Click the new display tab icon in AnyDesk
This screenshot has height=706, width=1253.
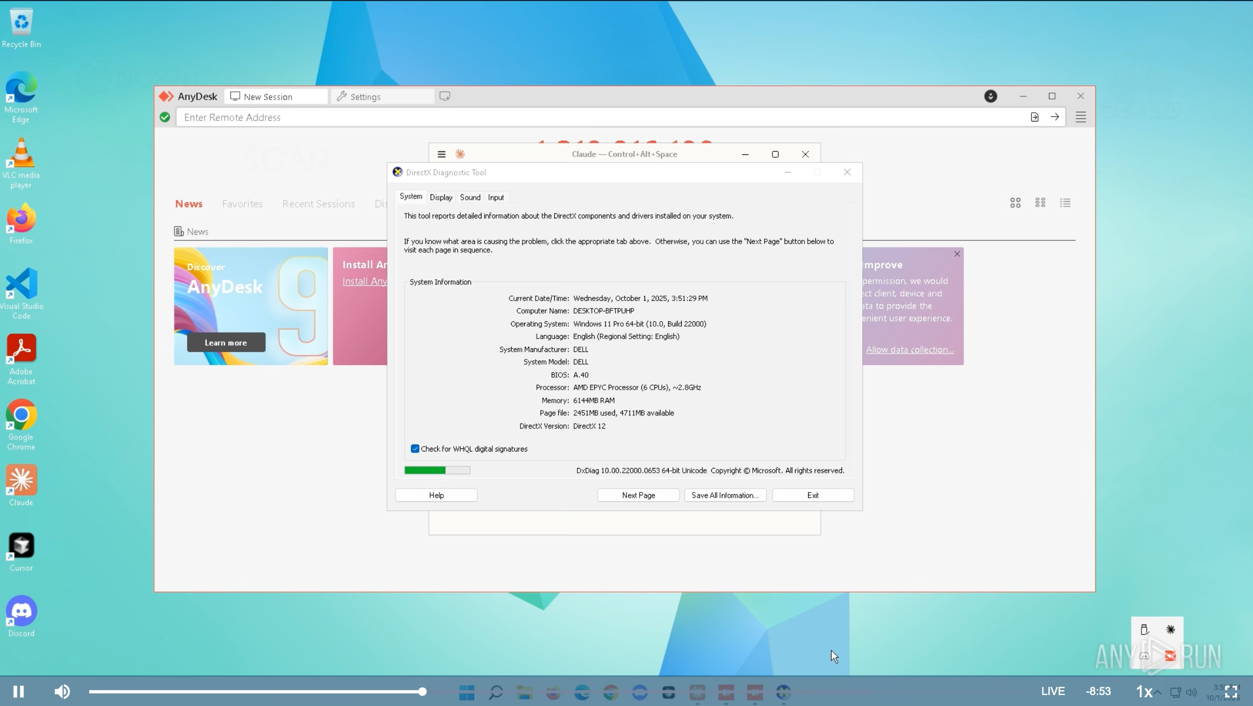pyautogui.click(x=445, y=96)
